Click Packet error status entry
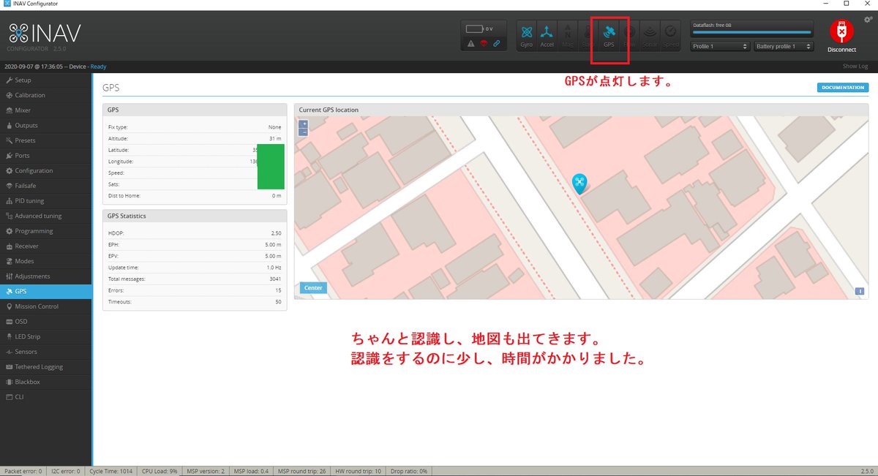Screen dimensions: 878x476 [23, 471]
